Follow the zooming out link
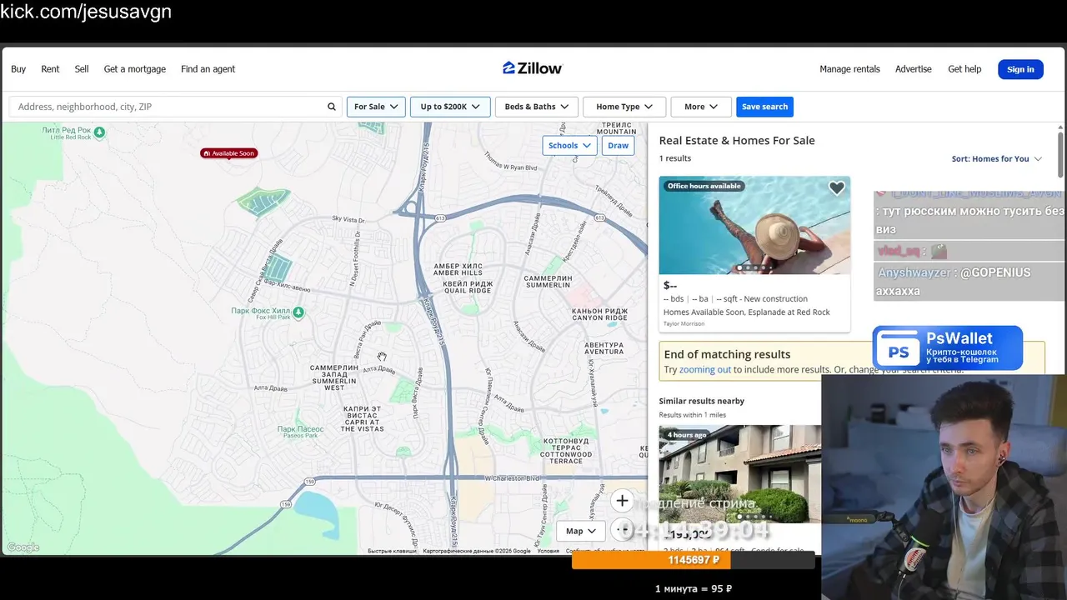Screen dimensions: 1067x600 tap(704, 369)
